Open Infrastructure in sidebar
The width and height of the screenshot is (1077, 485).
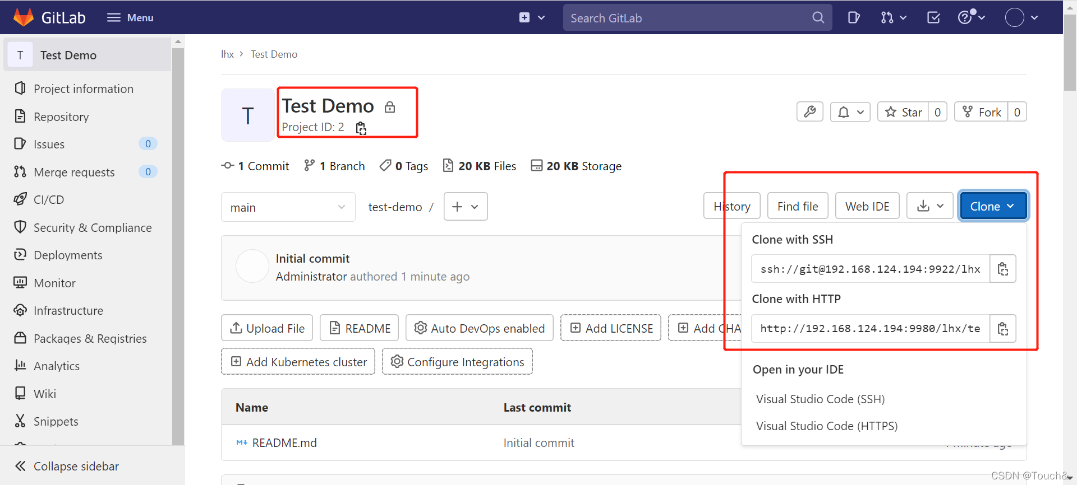click(68, 310)
